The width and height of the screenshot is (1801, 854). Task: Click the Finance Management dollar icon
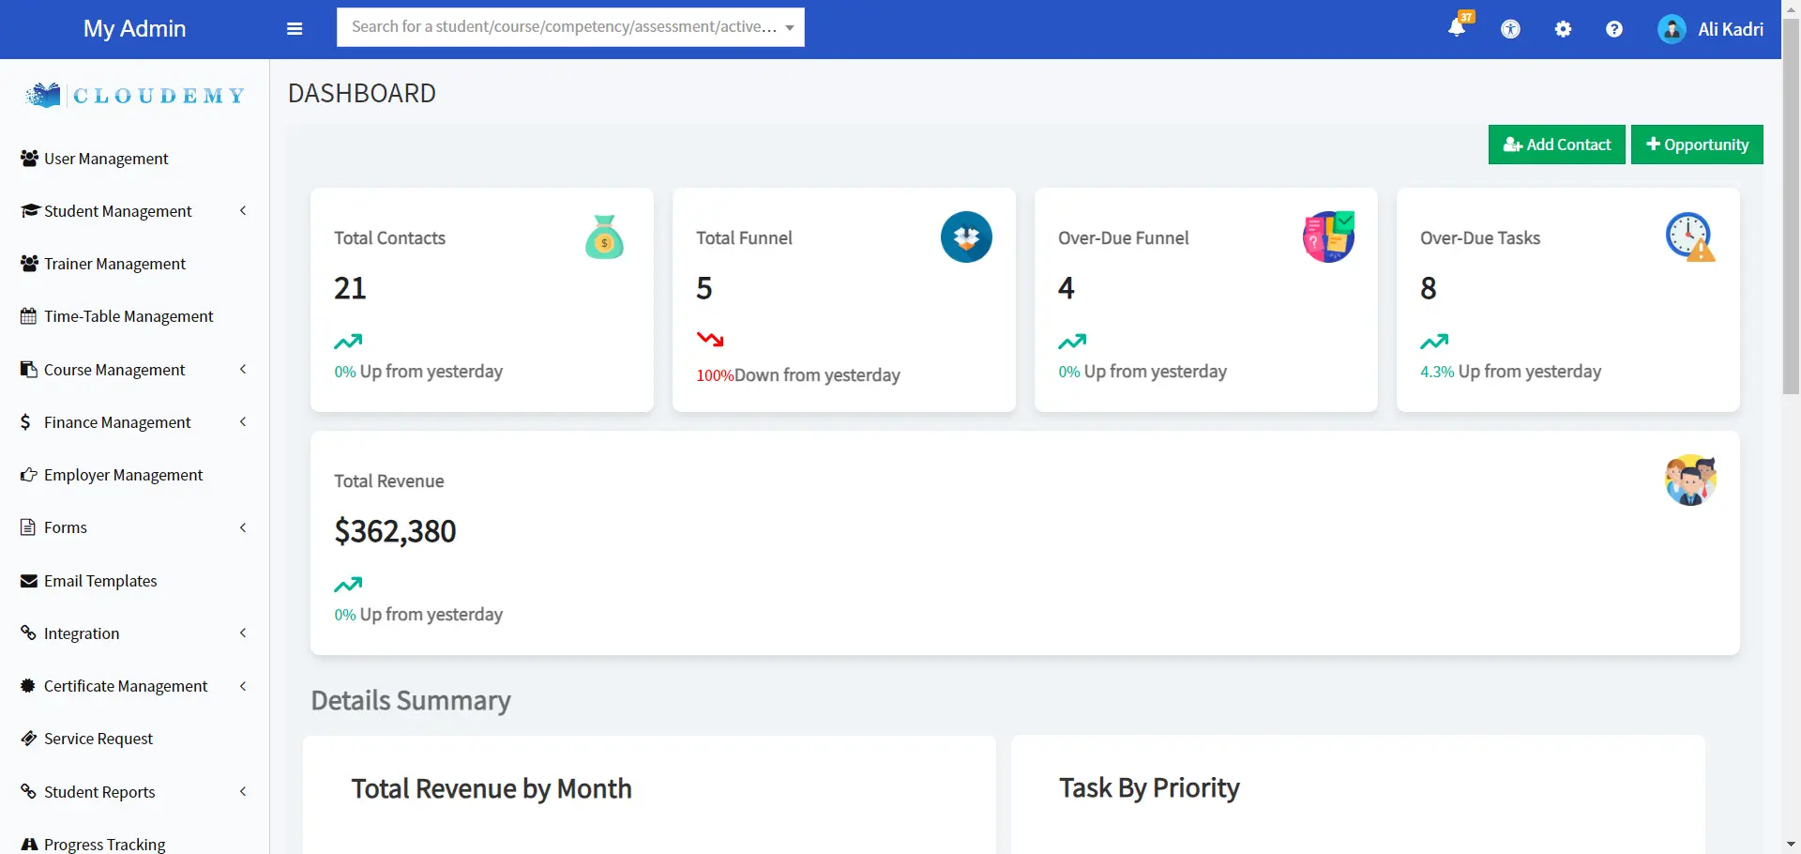point(26,421)
